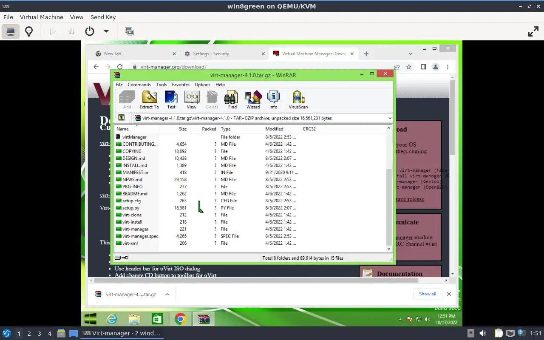Select the virtManager folder row
The height and width of the screenshot is (340, 544).
251,137
